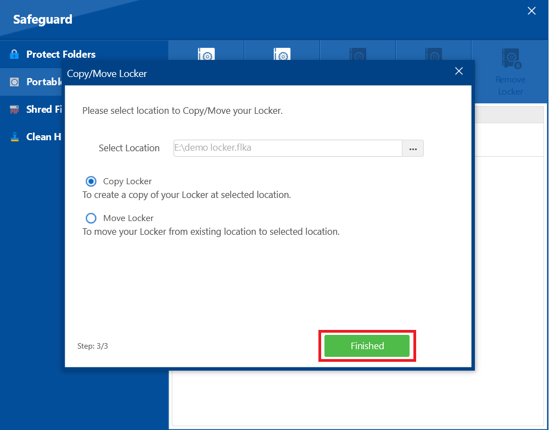Click the green Finished button
This screenshot has height=430, width=549.
click(367, 346)
